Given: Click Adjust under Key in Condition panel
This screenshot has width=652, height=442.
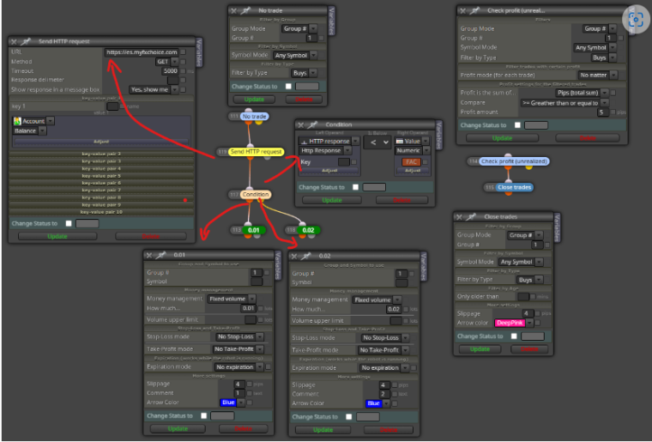Looking at the screenshot, I should (x=329, y=171).
